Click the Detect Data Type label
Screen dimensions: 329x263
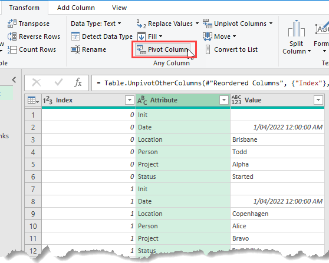(107, 36)
